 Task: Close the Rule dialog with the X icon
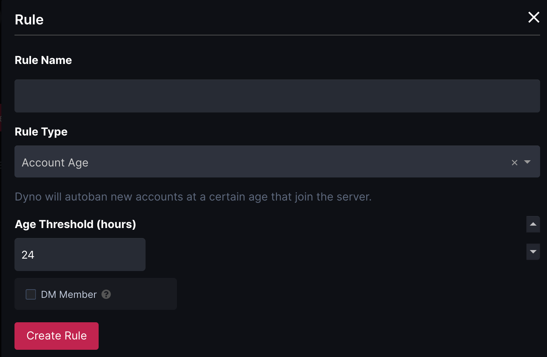534,17
